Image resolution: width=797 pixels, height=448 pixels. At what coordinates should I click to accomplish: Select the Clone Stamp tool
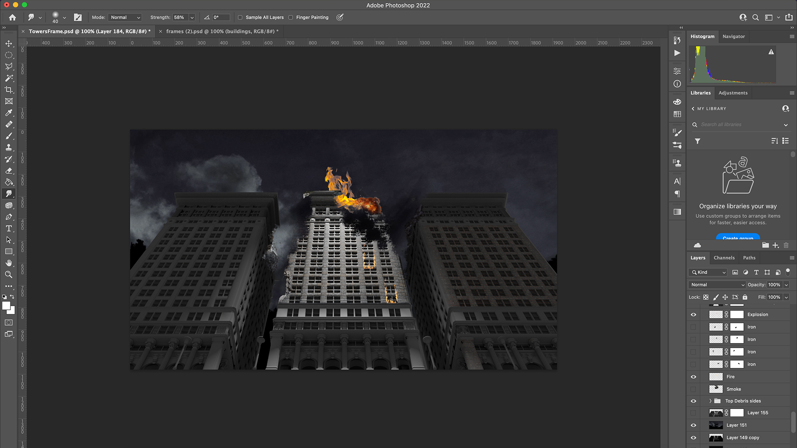9,147
